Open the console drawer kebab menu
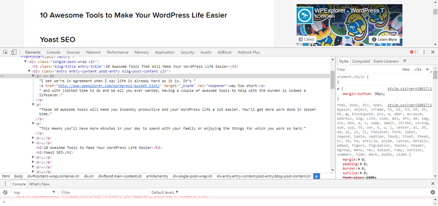This screenshot has width=438, height=206. tap(5, 184)
